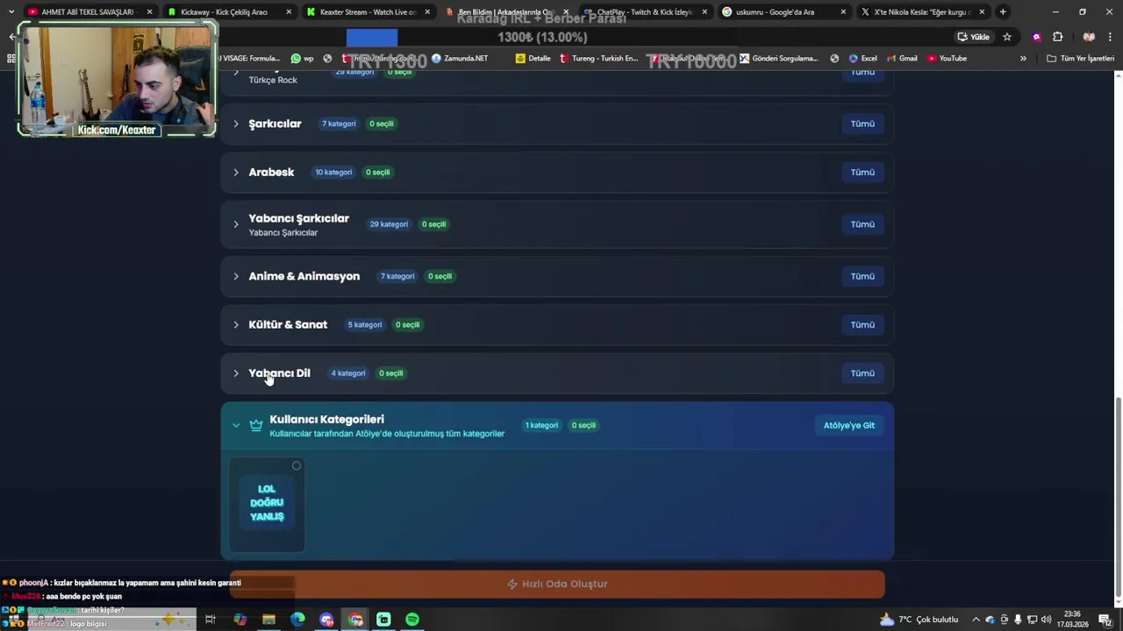Click the Kick.com/Keaxter webcam overlay label
Screen dimensions: 1123x631
117,130
